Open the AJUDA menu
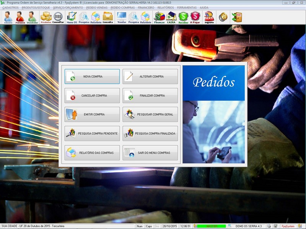Image resolution: width=306 pixels, height=229 pixels. click(204, 8)
